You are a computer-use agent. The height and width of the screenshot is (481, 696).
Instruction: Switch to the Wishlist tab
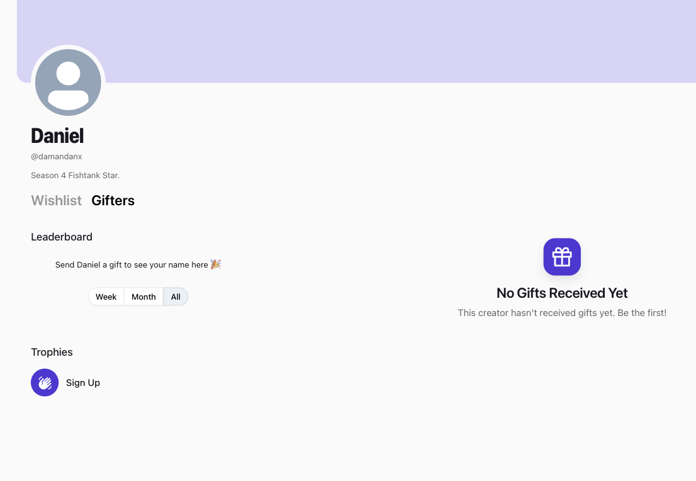pos(57,200)
